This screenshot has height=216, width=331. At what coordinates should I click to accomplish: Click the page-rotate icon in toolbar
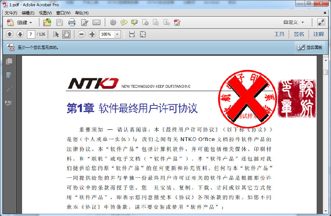[x=156, y=22]
